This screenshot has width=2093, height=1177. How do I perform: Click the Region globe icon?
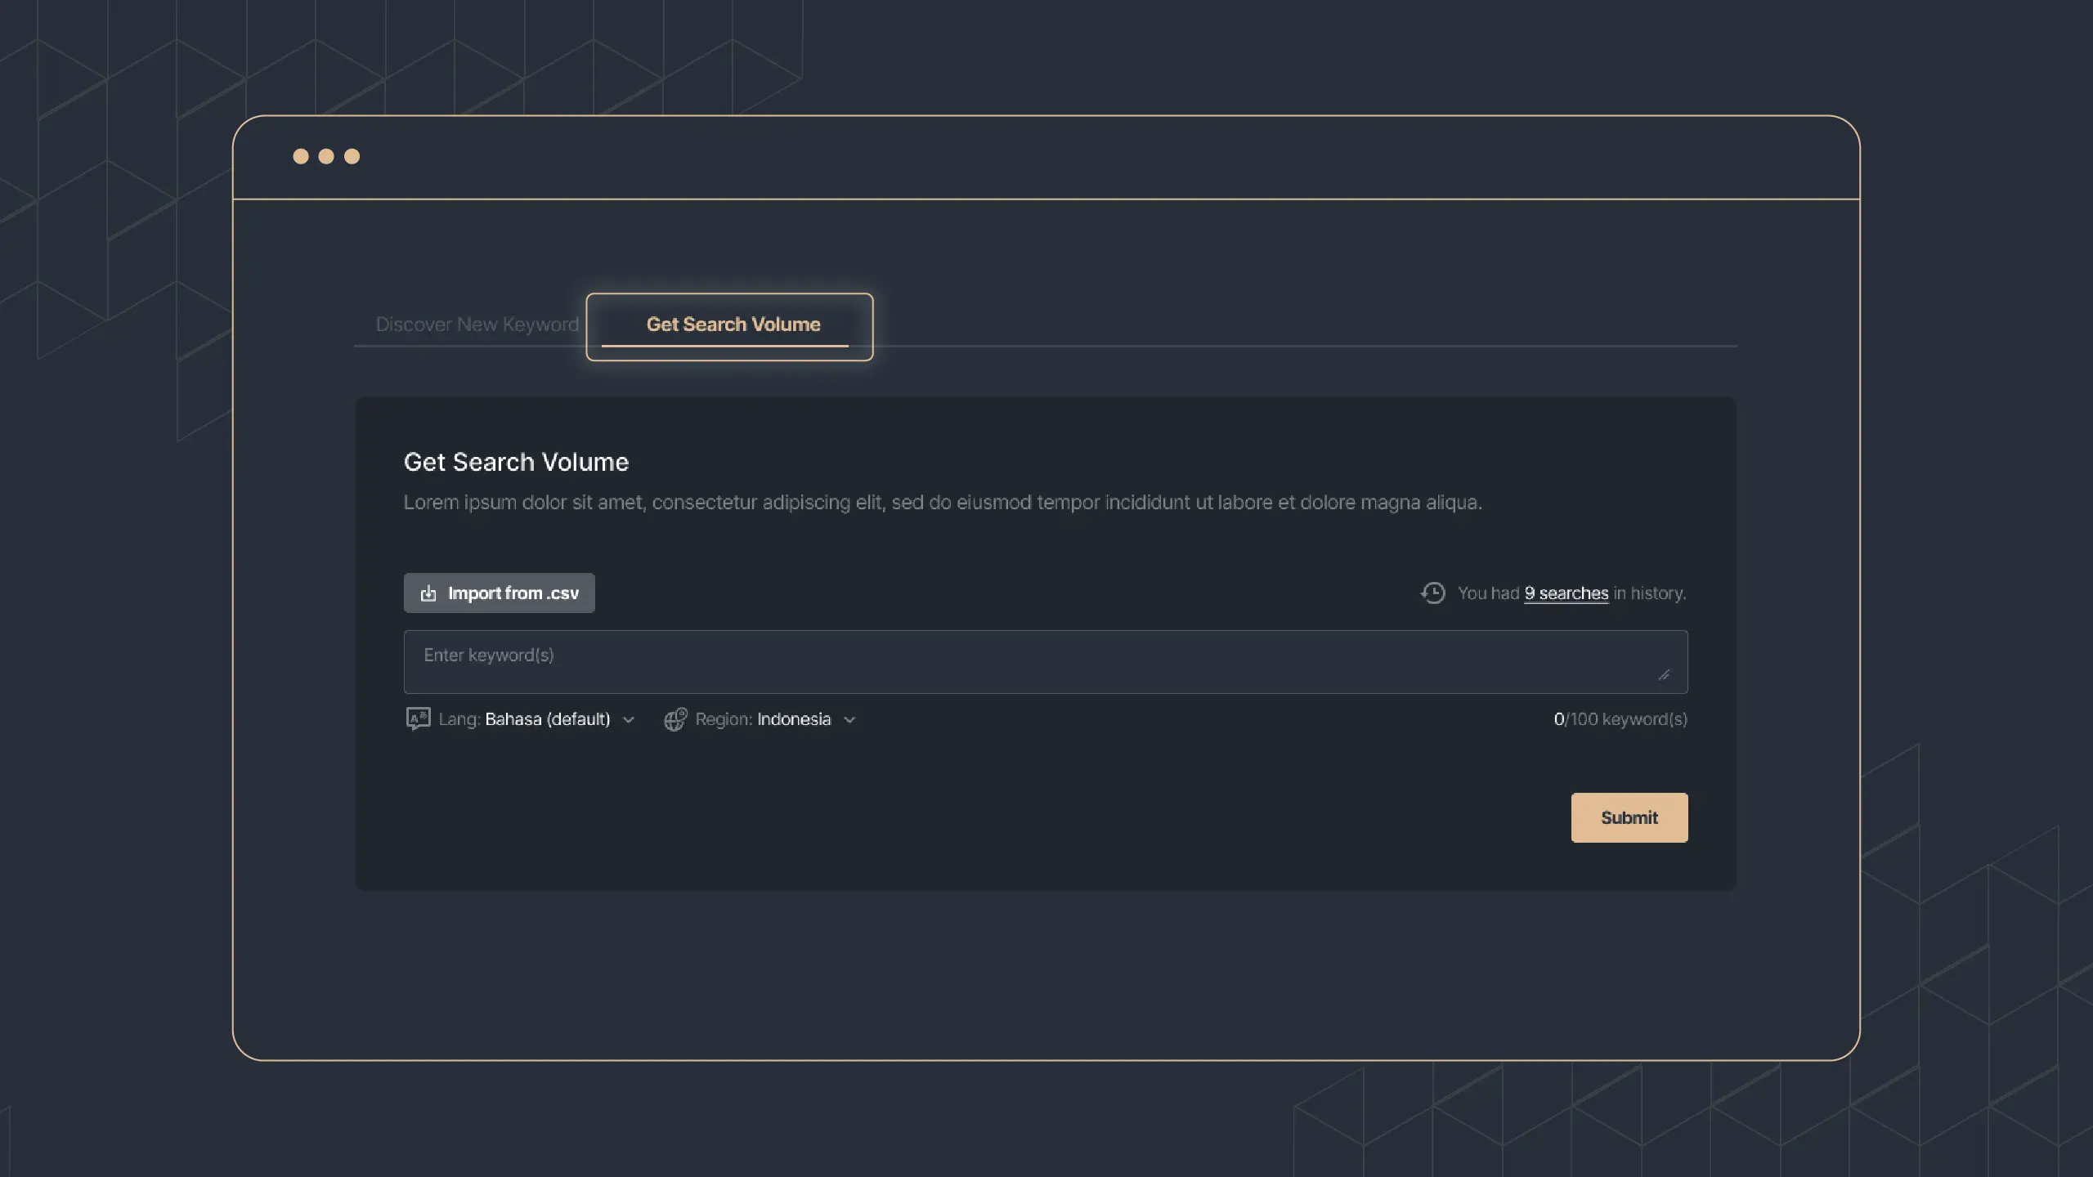point(675,718)
